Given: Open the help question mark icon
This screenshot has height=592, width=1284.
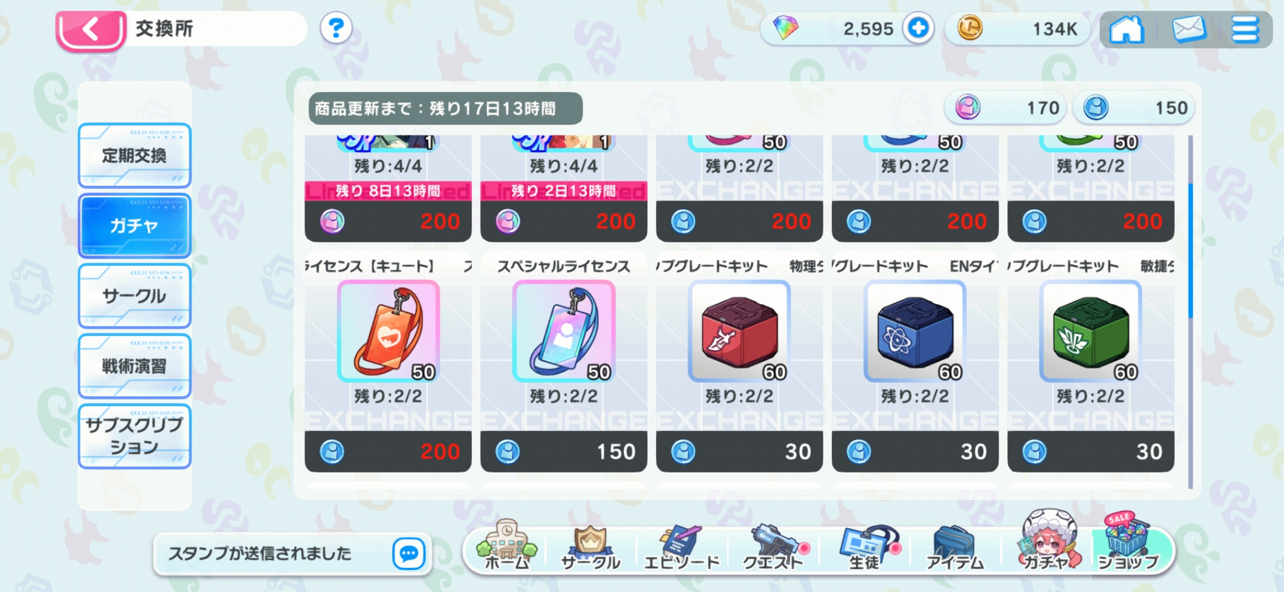Looking at the screenshot, I should pos(336,28).
